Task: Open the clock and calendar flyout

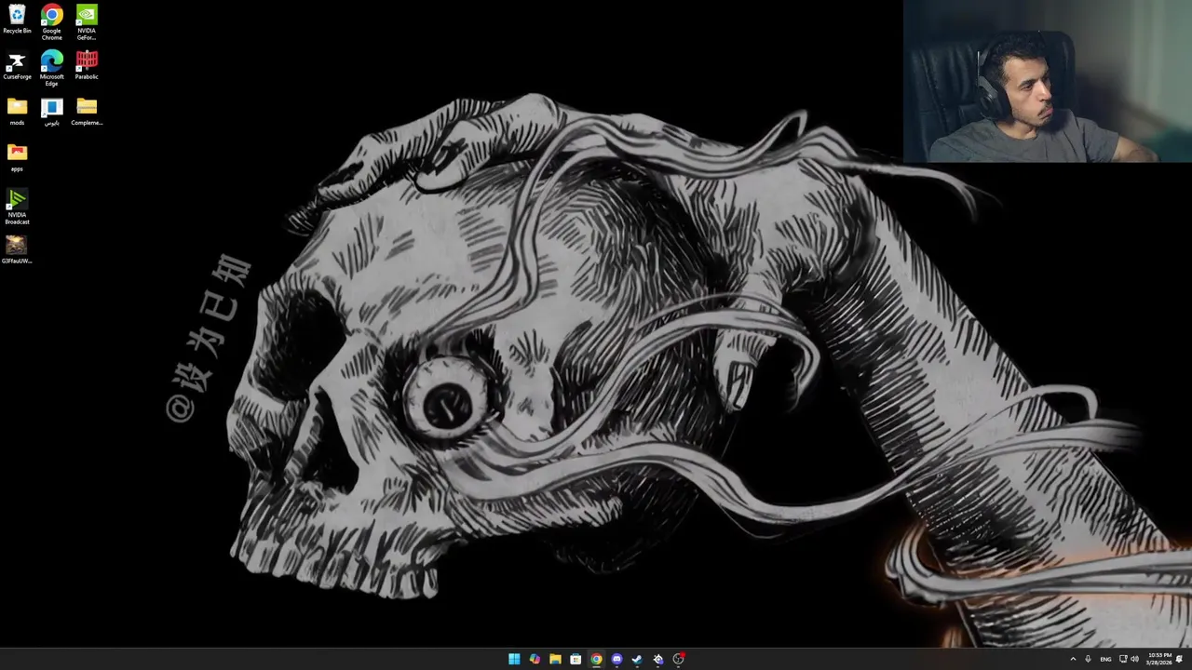Action: tap(1159, 659)
